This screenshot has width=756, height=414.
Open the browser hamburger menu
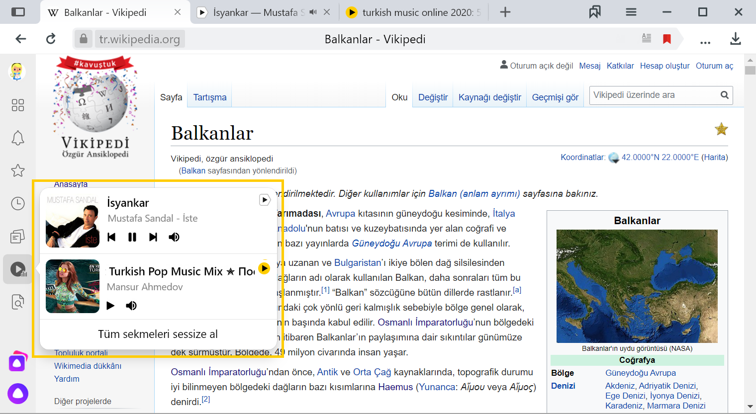[x=631, y=12]
